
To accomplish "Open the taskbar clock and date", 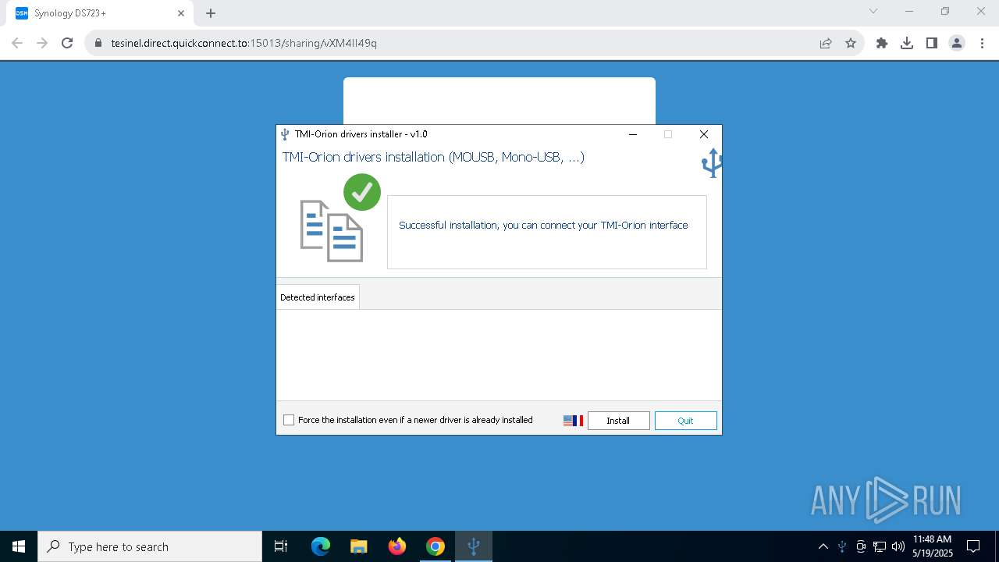I will coord(932,546).
